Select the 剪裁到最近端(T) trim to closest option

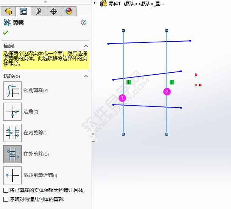tap(12, 175)
